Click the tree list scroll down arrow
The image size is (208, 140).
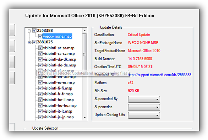(x=84, y=117)
